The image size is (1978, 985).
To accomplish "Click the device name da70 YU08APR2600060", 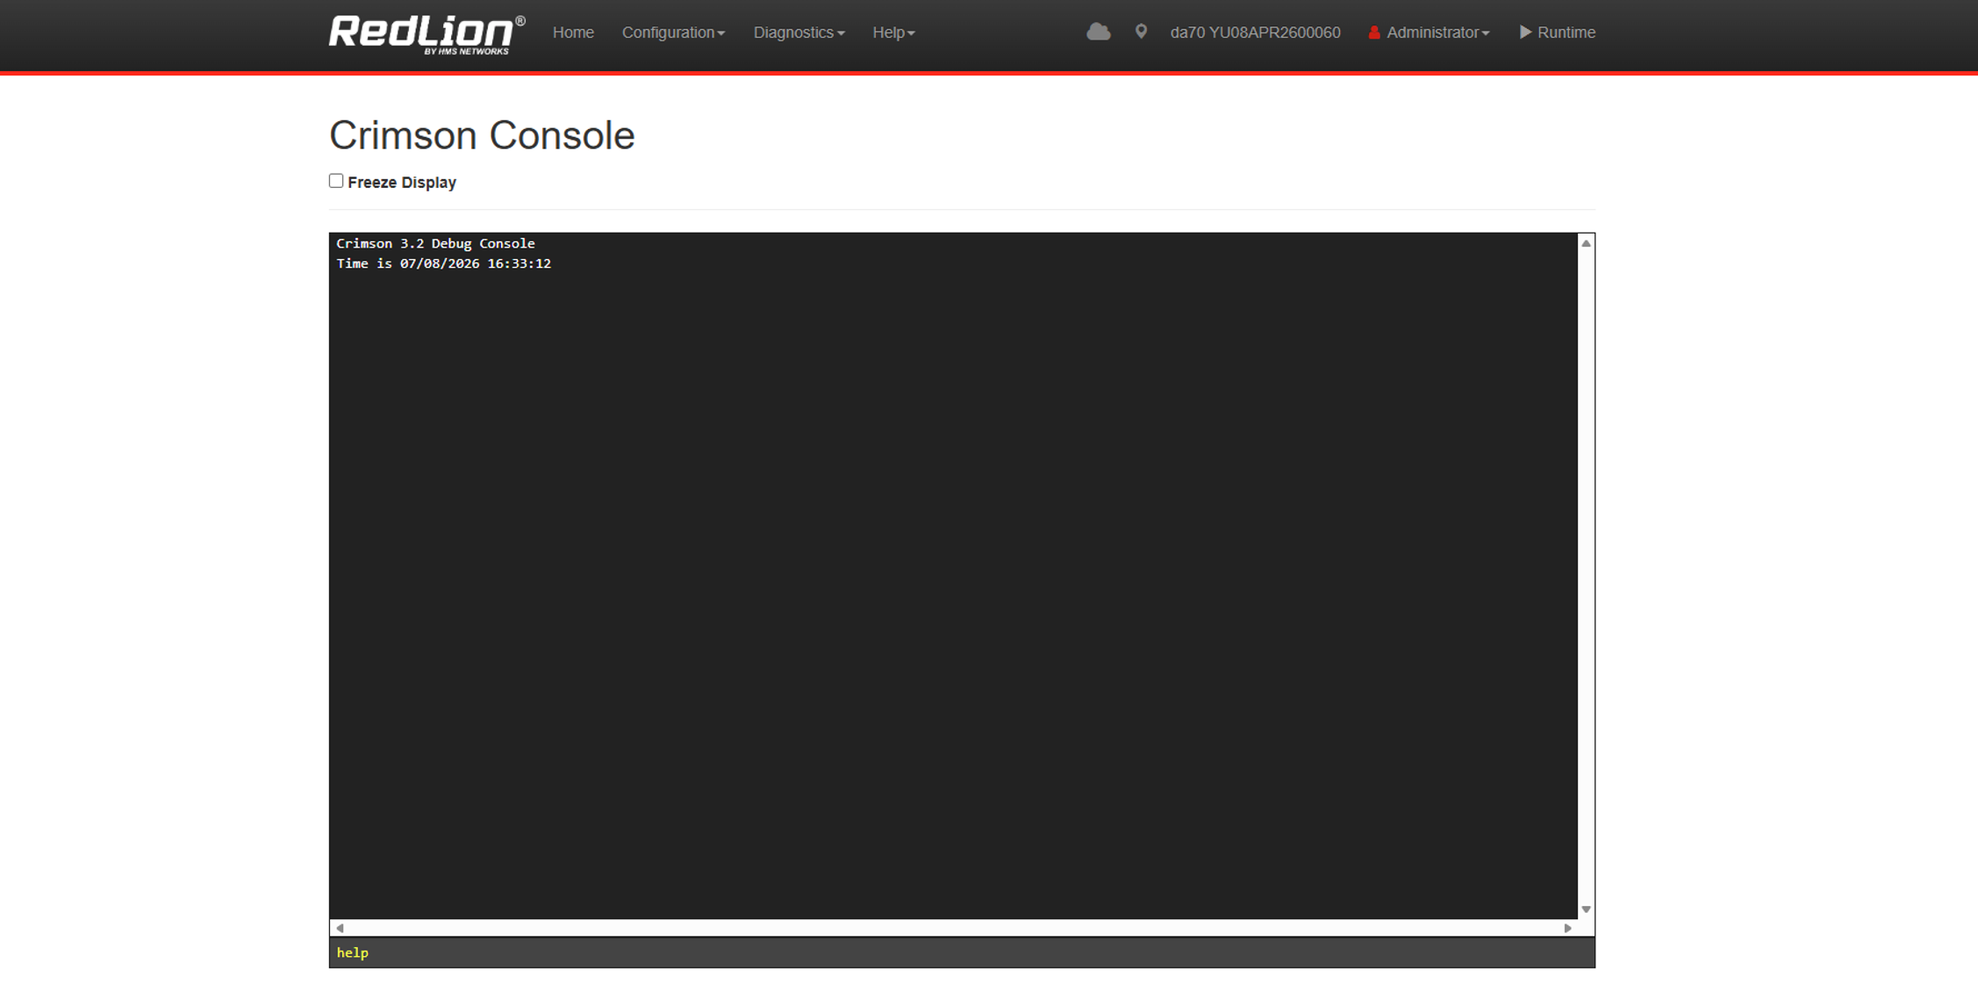I will pyautogui.click(x=1255, y=32).
